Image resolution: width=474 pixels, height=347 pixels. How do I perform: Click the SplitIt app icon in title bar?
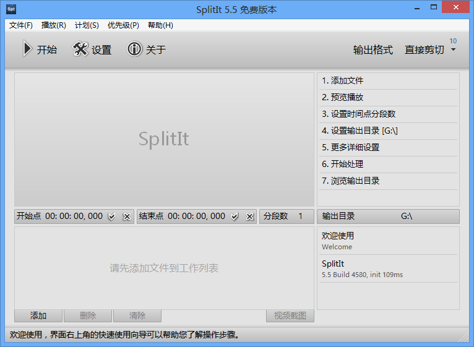click(11, 9)
